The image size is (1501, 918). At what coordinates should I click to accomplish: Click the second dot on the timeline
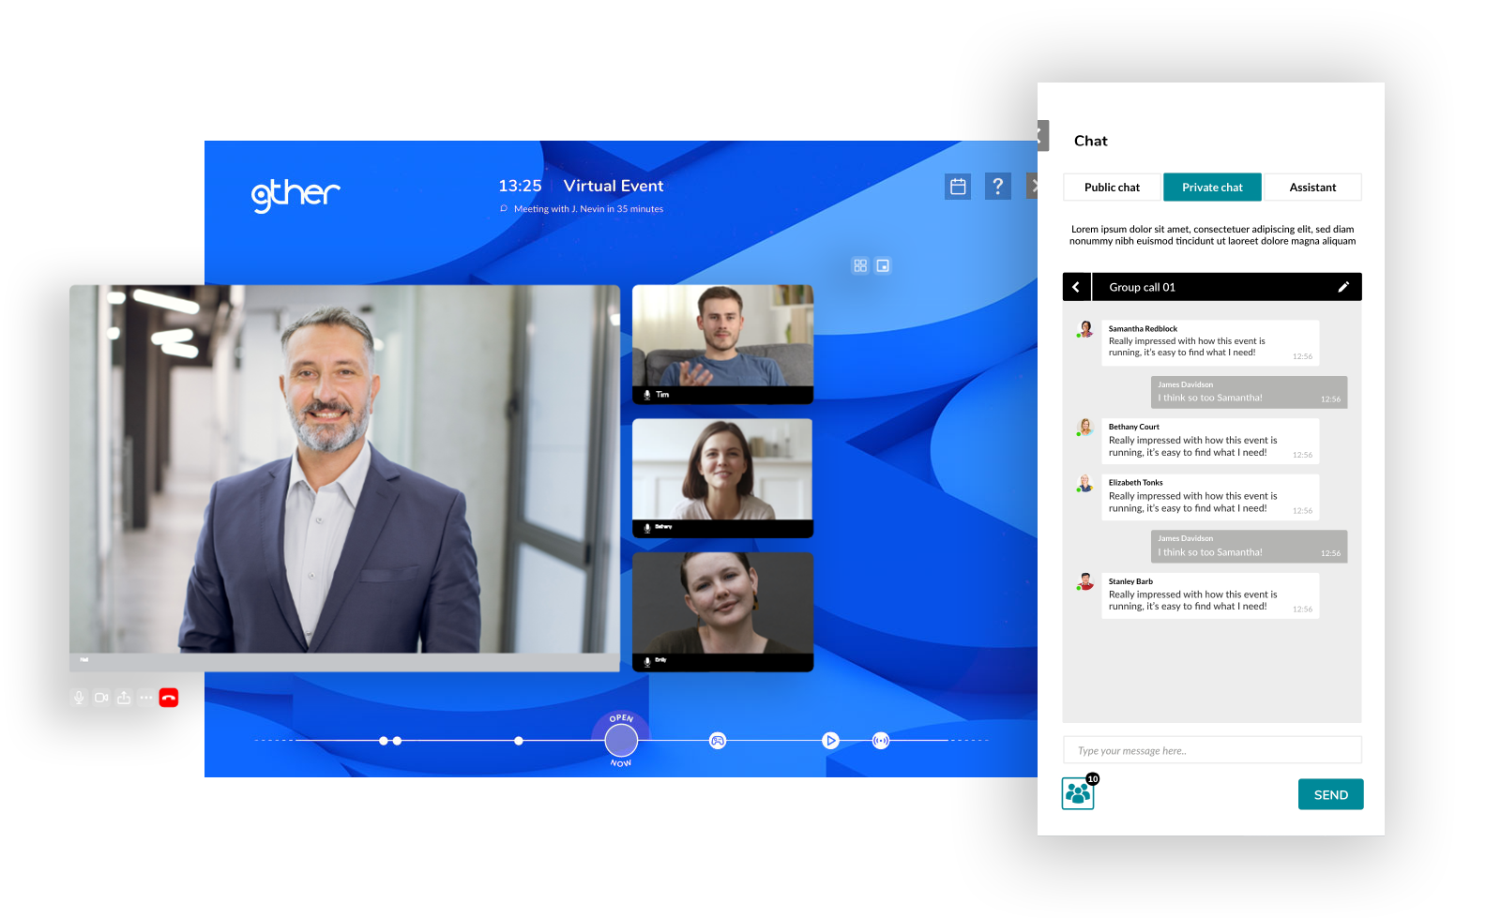pyautogui.click(x=398, y=741)
